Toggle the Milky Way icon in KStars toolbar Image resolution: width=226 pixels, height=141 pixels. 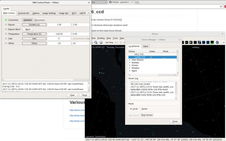coord(199,42)
